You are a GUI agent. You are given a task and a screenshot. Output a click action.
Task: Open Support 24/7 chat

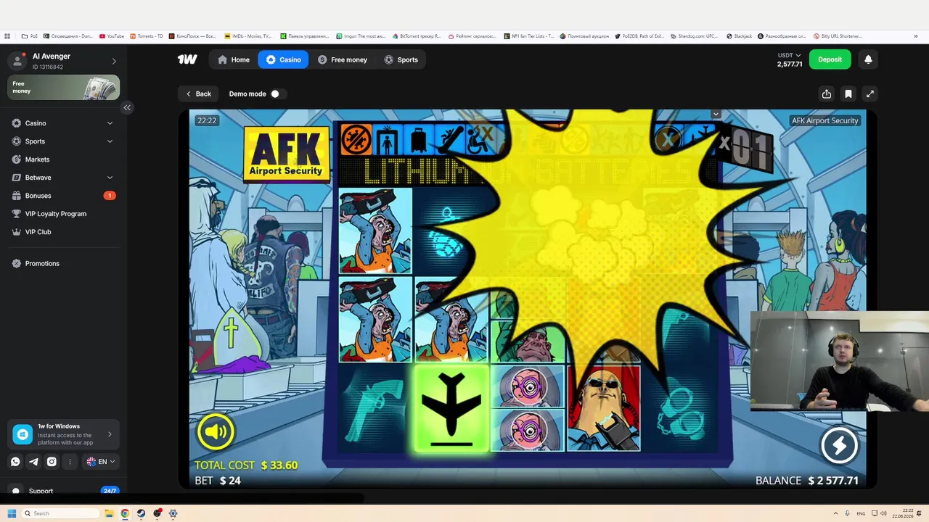click(x=64, y=491)
